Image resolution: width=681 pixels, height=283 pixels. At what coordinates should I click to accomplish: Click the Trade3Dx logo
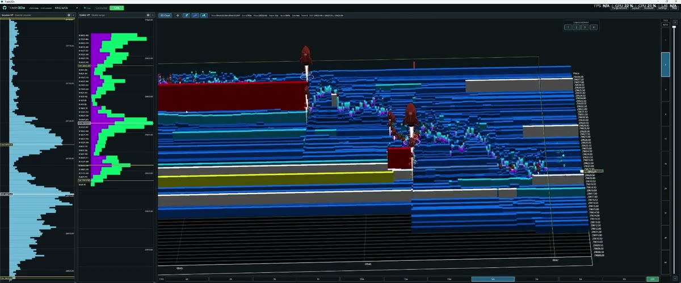(14, 8)
